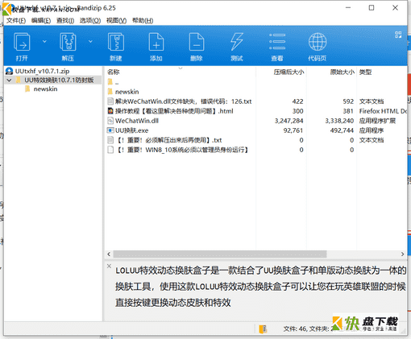Click the View (查看) list icon
Viewport: 411px width, 339px height.
pyautogui.click(x=277, y=42)
